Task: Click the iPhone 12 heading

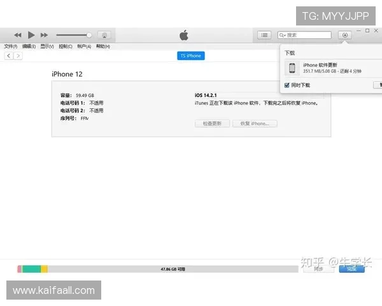Action: pos(67,74)
